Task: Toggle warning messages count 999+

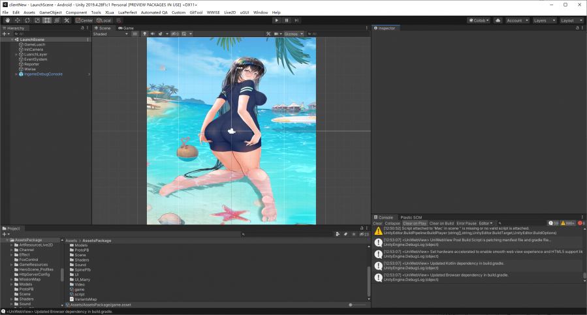Action: tap(568, 223)
